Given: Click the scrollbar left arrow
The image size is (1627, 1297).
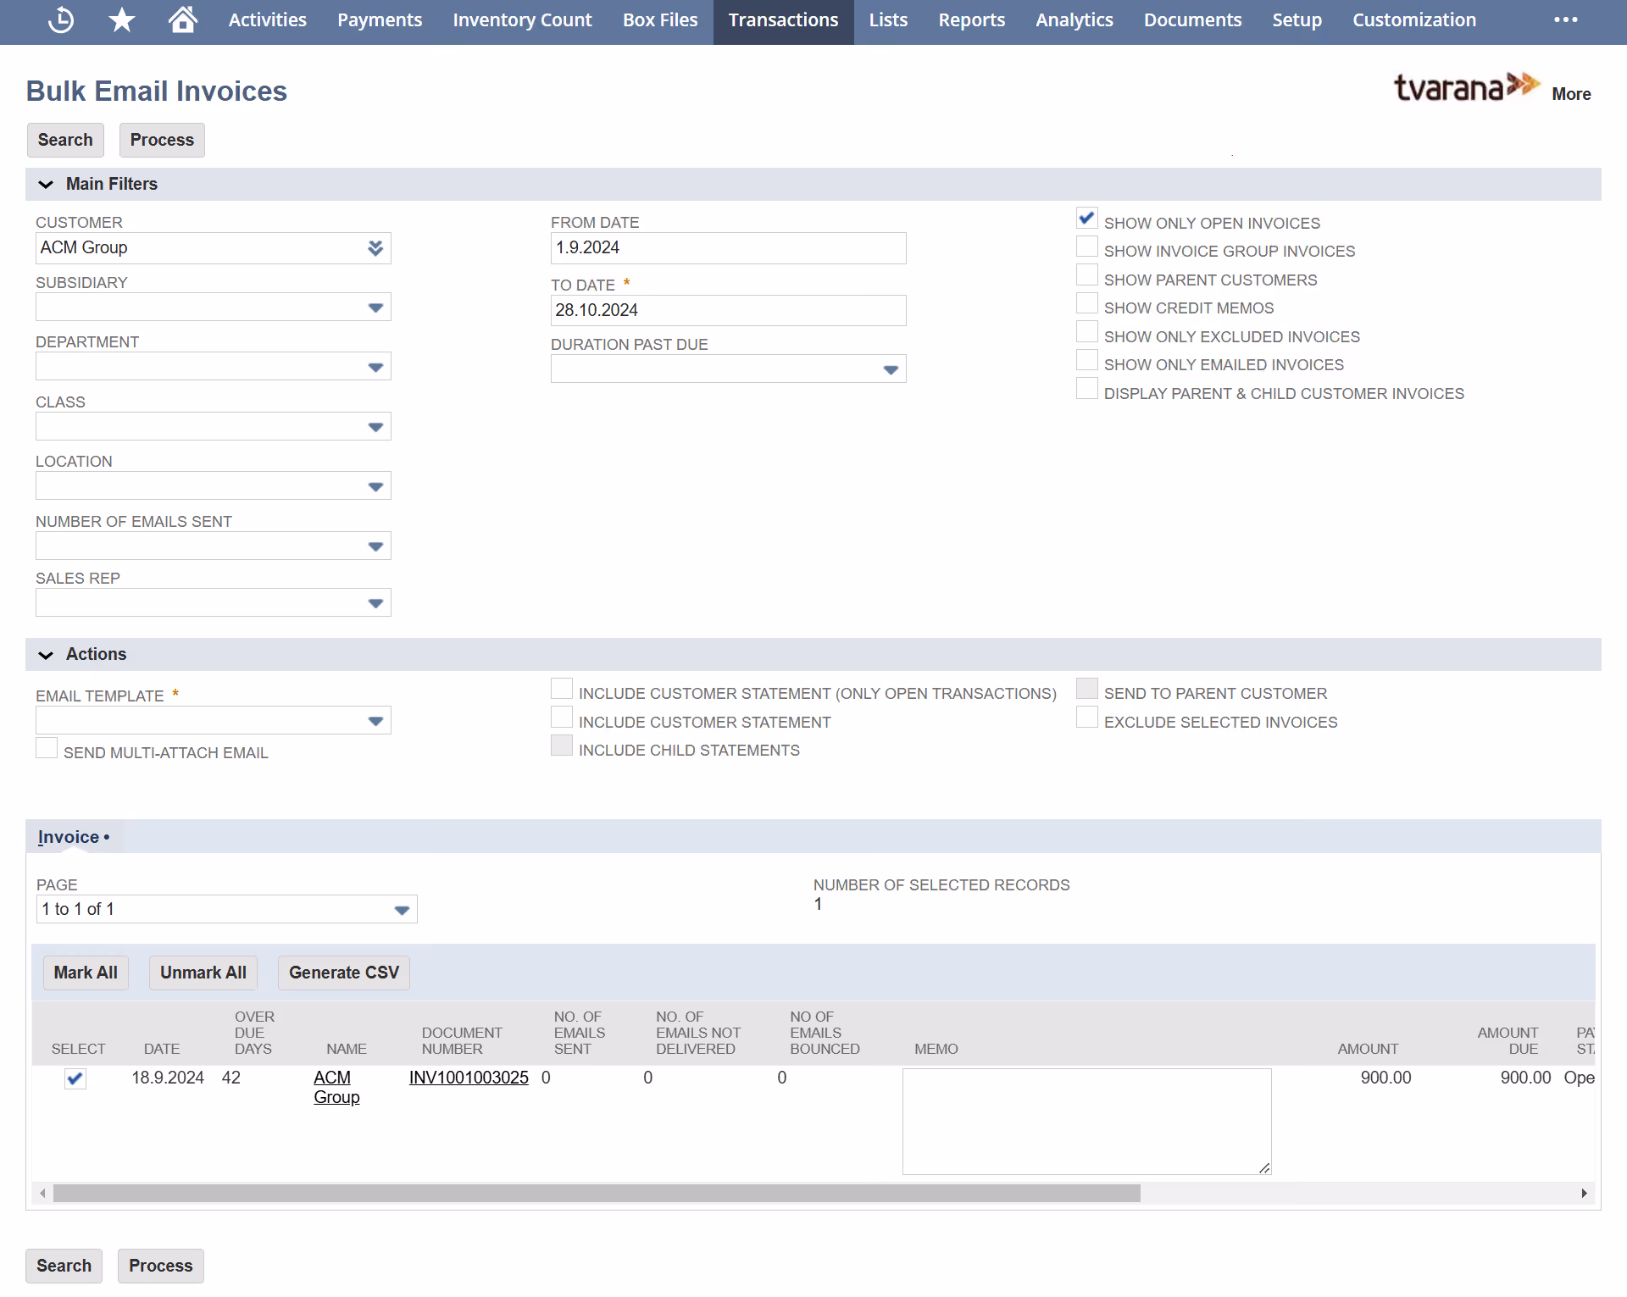Looking at the screenshot, I should click(x=42, y=1193).
